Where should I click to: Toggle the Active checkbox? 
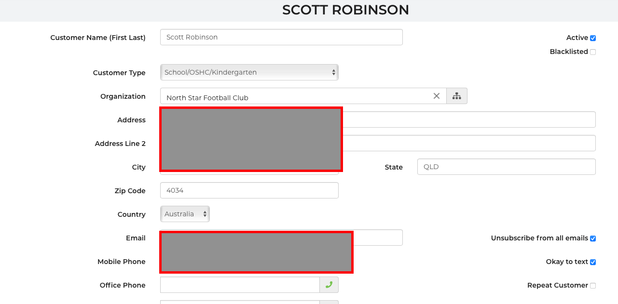[593, 38]
